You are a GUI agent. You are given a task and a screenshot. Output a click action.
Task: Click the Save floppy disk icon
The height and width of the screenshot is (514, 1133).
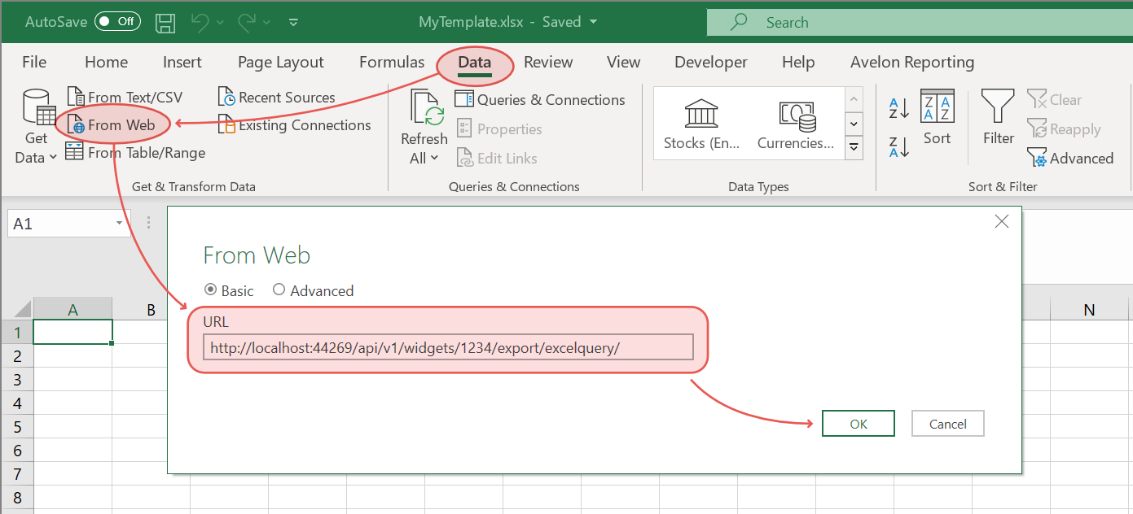(x=165, y=22)
